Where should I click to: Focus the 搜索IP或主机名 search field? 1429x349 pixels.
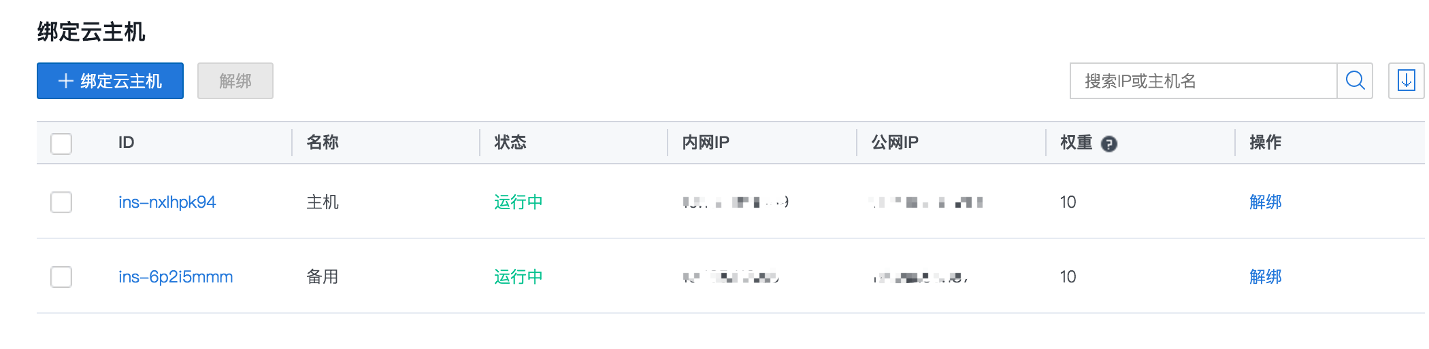pyautogui.click(x=1203, y=81)
